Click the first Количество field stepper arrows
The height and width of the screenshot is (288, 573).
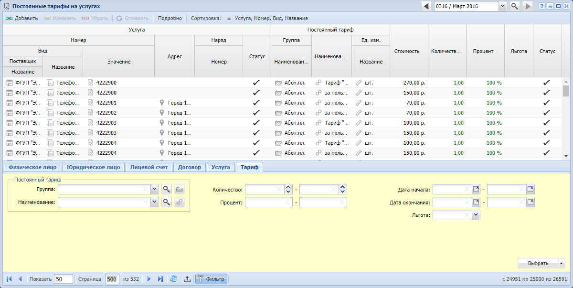(288, 190)
